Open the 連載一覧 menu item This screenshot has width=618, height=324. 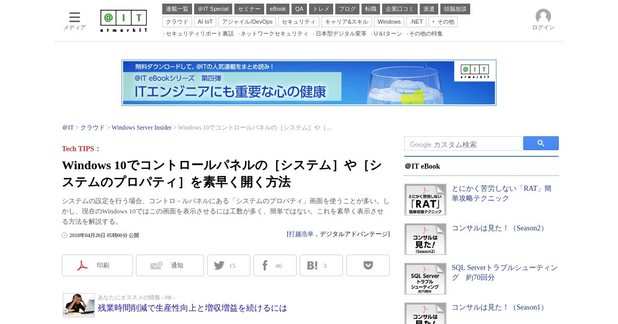(177, 9)
